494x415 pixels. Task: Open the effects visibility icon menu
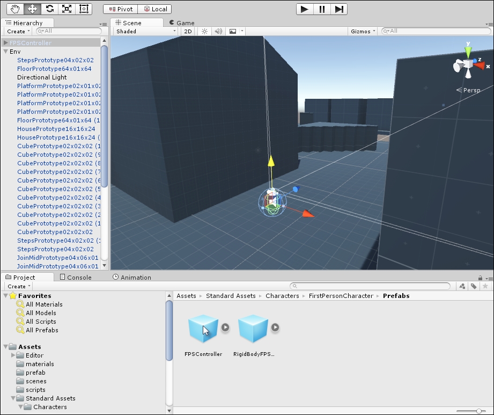coord(232,31)
